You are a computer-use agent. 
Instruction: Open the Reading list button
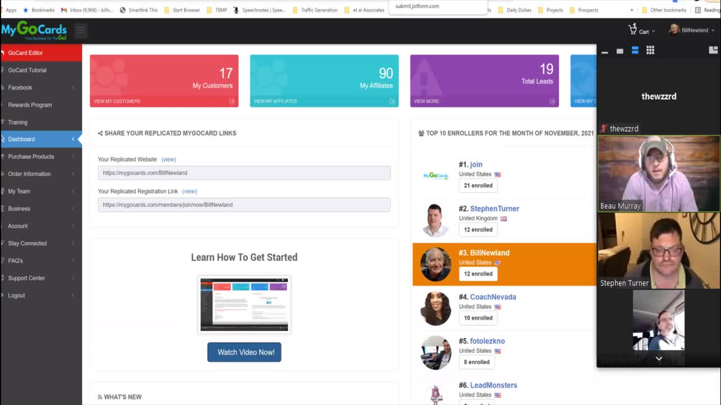coord(707,10)
